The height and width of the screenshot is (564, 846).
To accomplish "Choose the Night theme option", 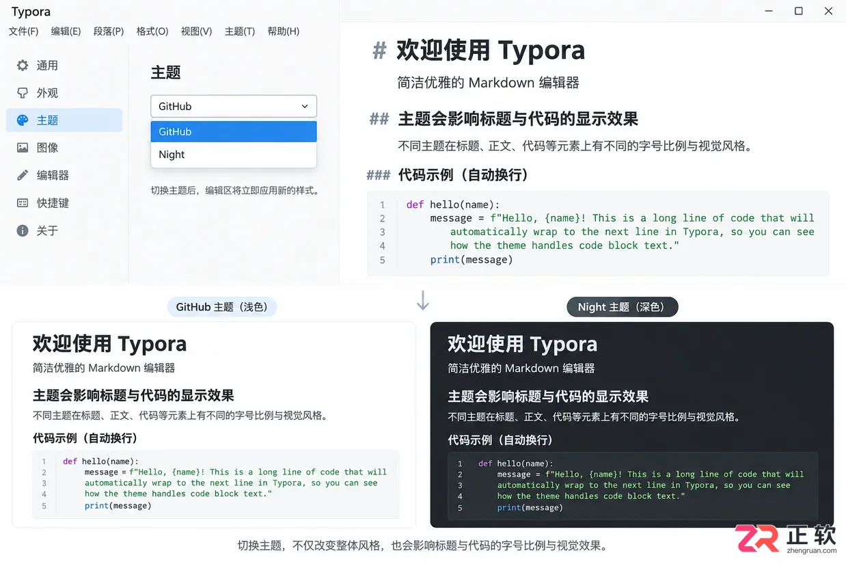I will [x=234, y=155].
